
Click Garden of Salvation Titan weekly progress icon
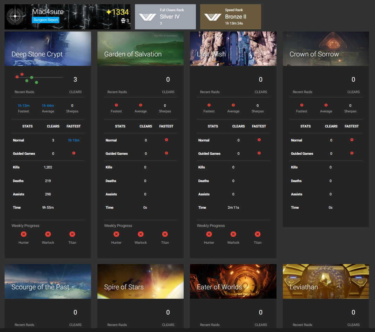pos(165,234)
